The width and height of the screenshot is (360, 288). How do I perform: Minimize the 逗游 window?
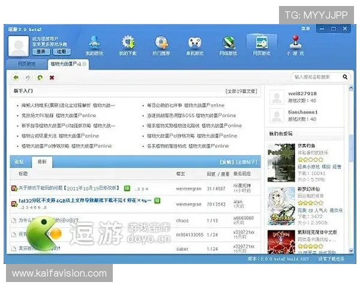[322, 29]
